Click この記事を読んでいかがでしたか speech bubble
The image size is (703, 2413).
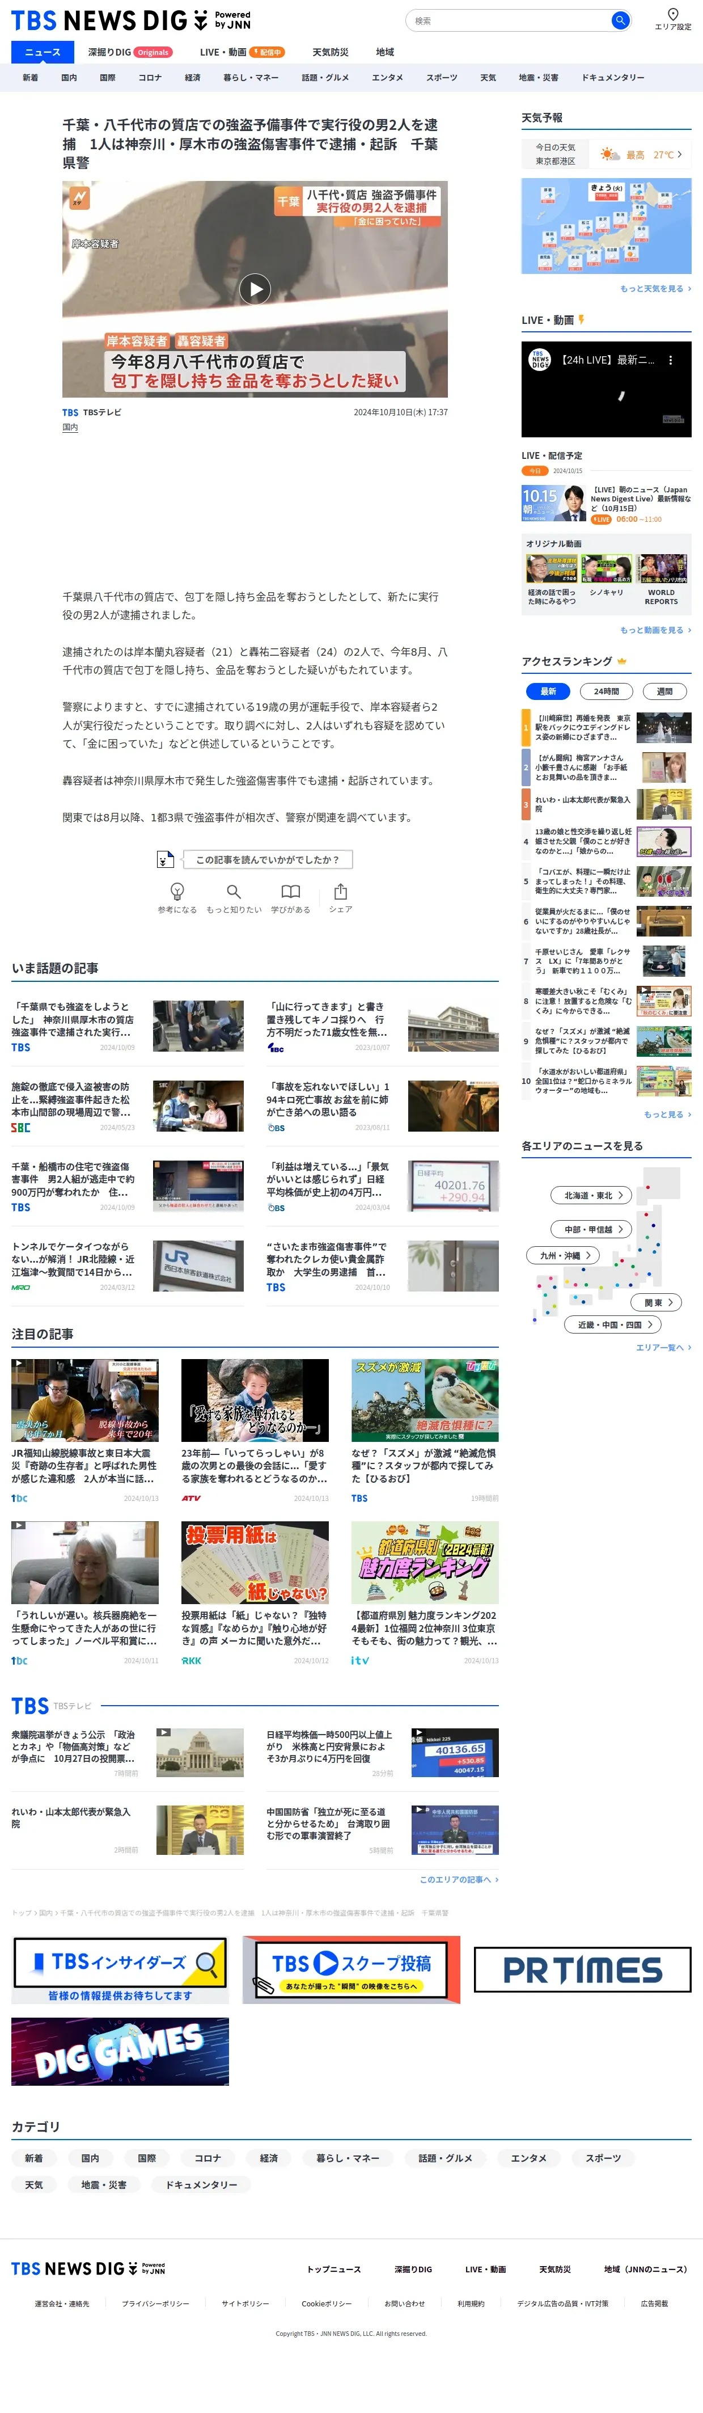pos(268,859)
